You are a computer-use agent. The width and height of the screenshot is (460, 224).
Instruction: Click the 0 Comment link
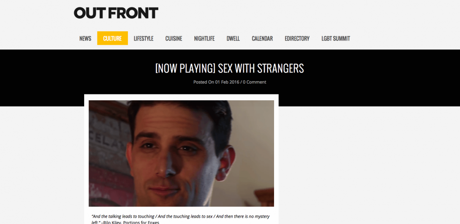[x=255, y=82]
